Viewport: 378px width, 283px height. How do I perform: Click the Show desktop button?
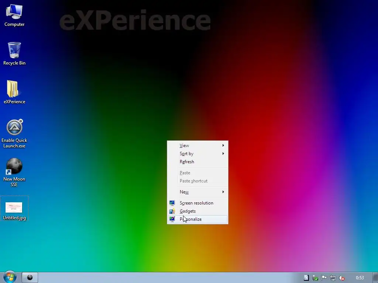click(375, 278)
